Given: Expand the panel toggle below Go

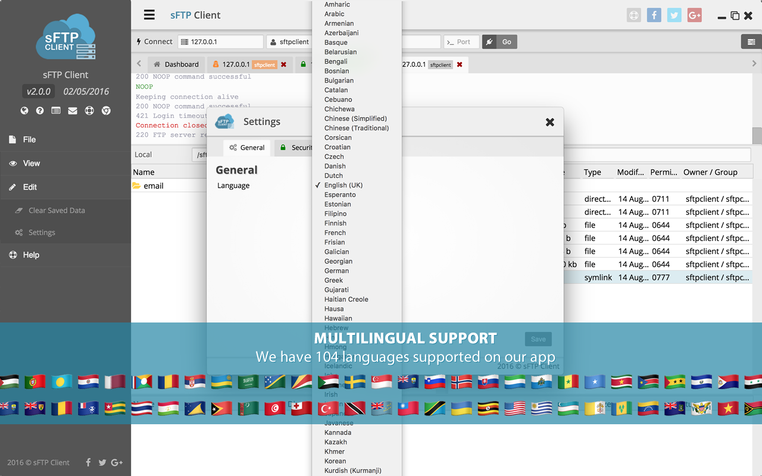Looking at the screenshot, I should 752,42.
